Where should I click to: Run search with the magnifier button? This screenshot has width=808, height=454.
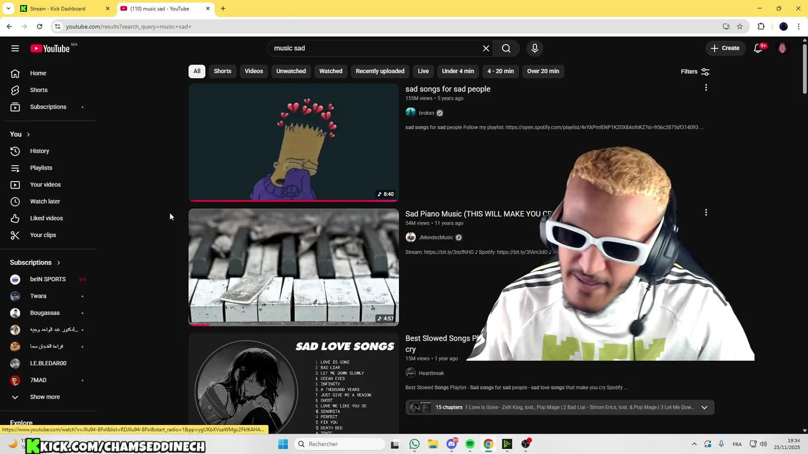506,49
